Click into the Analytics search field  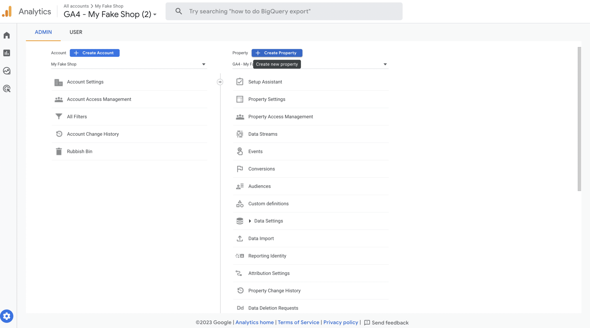pyautogui.click(x=284, y=11)
